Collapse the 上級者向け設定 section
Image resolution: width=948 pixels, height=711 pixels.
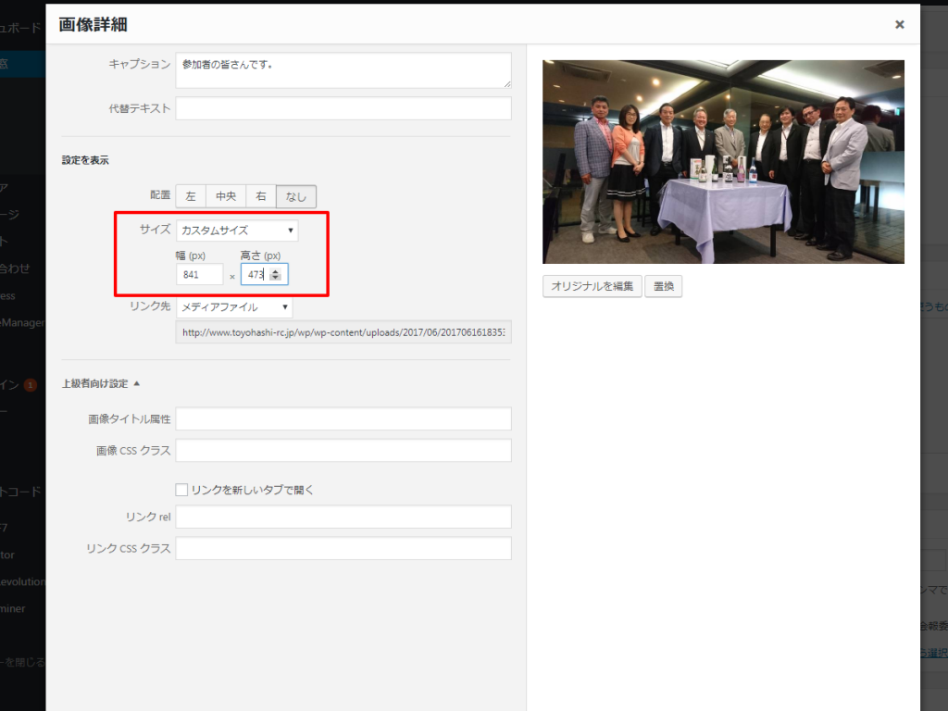pos(101,383)
